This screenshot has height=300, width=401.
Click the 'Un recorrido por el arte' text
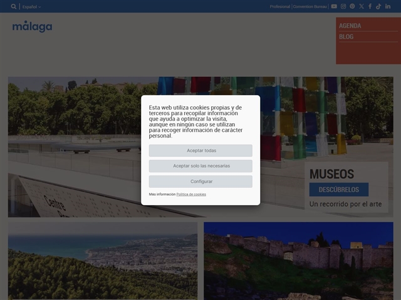click(x=345, y=204)
